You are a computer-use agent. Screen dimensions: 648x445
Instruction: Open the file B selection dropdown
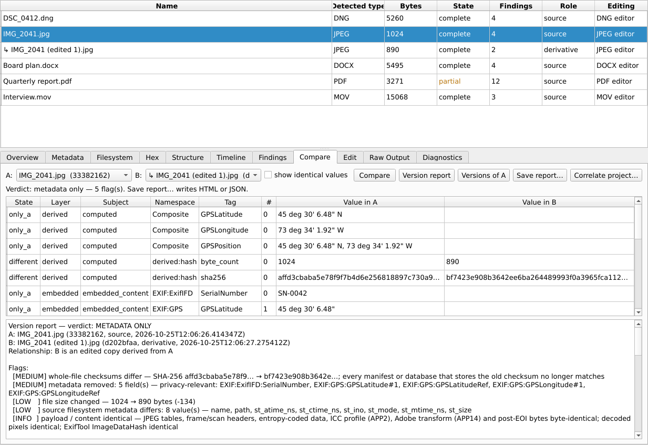point(203,175)
